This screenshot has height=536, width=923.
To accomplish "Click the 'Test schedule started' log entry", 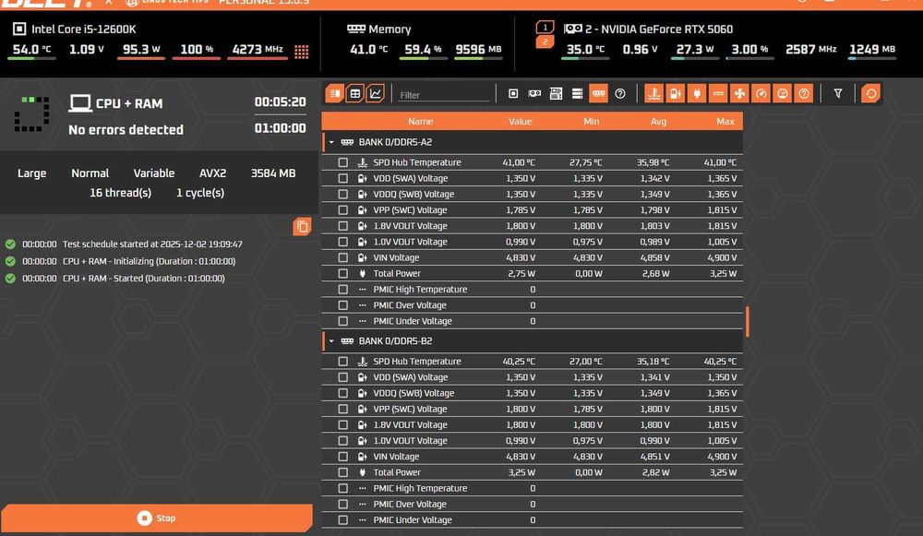I will (x=152, y=244).
